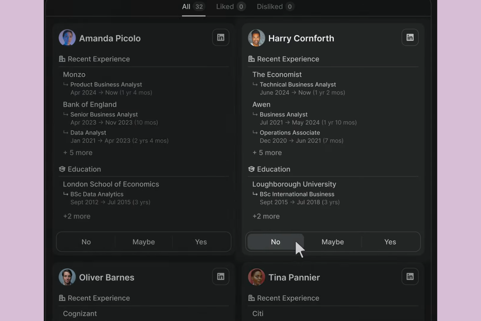Click 'Technical Business Analyst' role
The width and height of the screenshot is (481, 321).
point(298,85)
